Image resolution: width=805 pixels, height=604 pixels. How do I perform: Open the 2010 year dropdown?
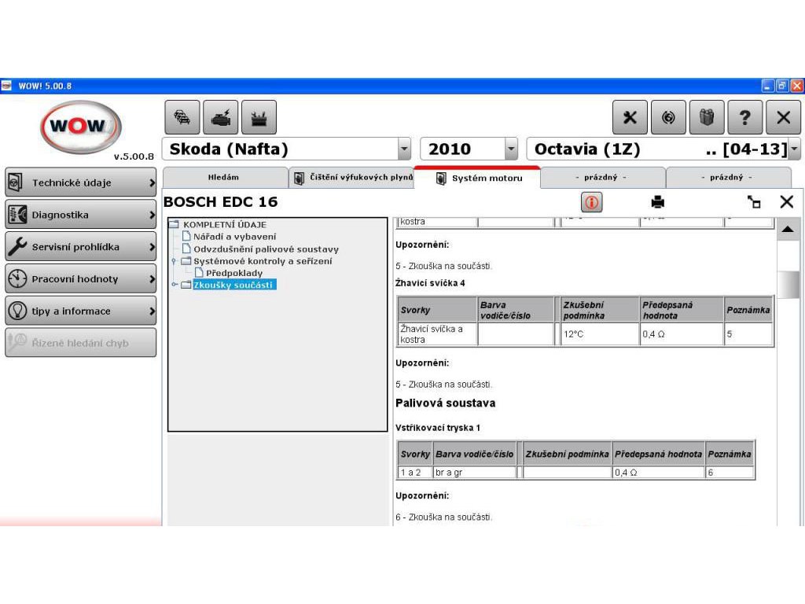[511, 149]
